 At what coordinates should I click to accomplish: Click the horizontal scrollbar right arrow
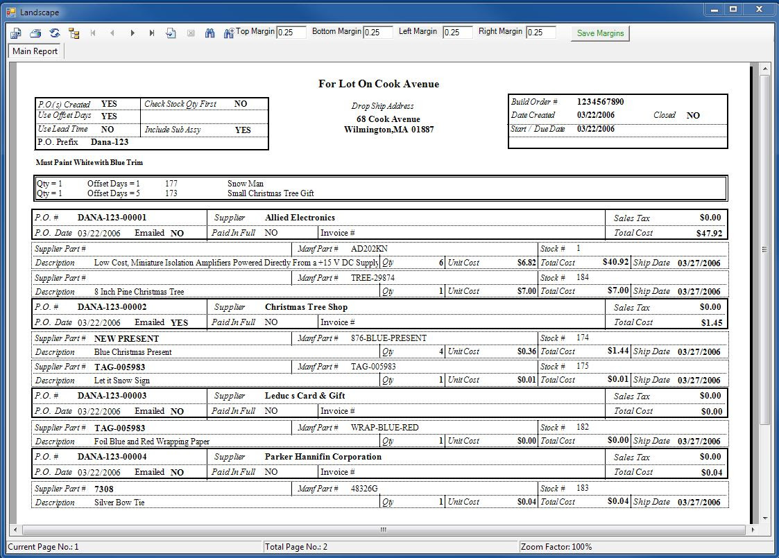tap(753, 530)
